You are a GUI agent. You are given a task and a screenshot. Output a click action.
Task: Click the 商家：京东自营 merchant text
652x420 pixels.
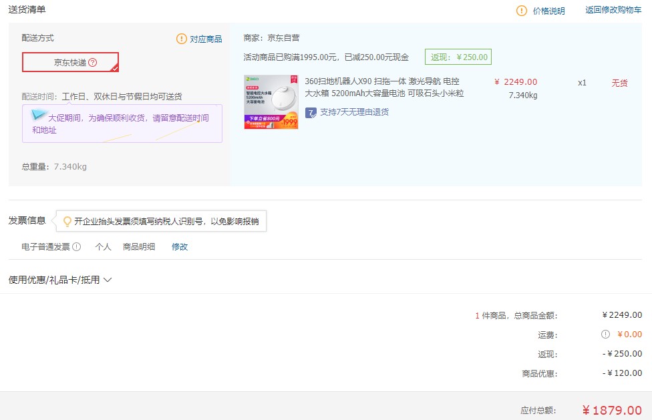(271, 38)
